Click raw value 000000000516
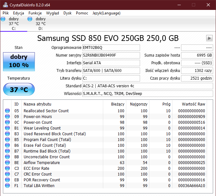This screenshot has width=216, height=196. tap(191, 122)
